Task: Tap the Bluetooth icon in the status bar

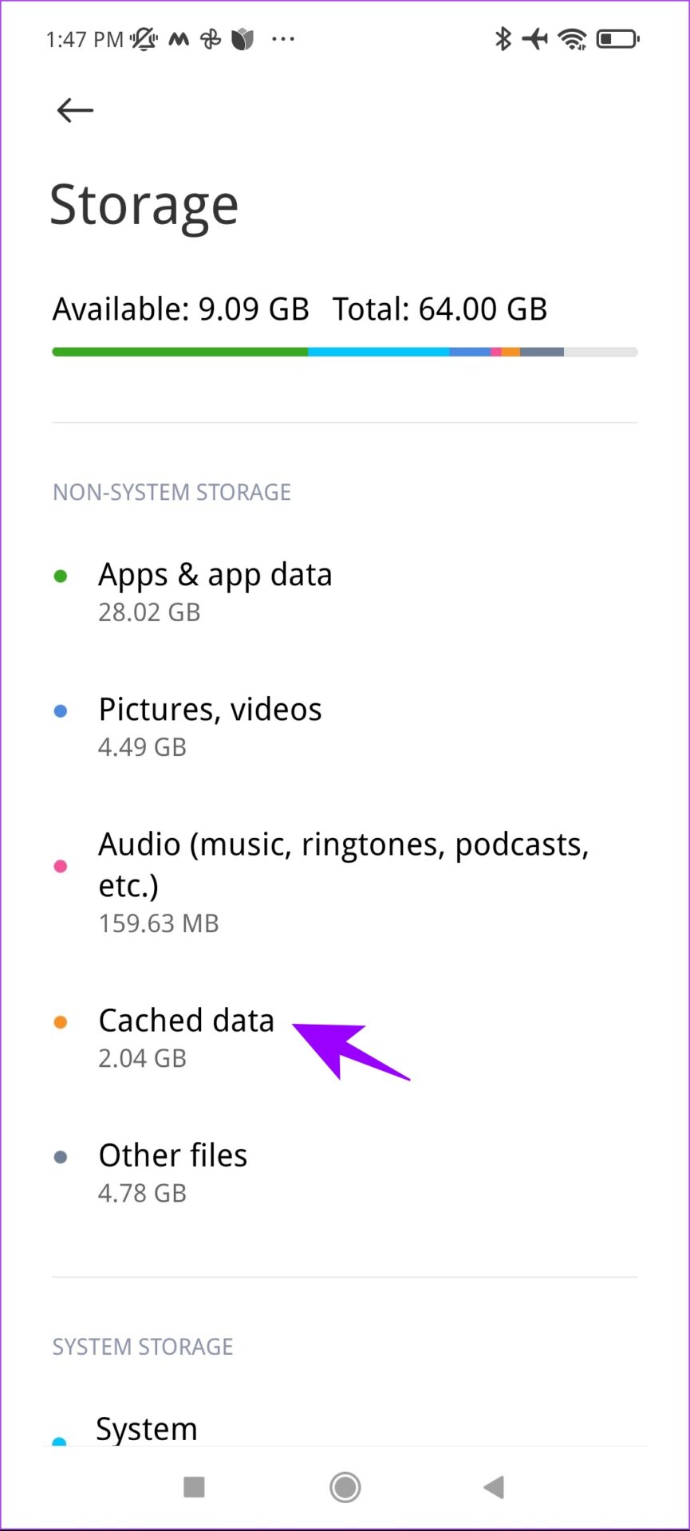Action: (x=503, y=37)
